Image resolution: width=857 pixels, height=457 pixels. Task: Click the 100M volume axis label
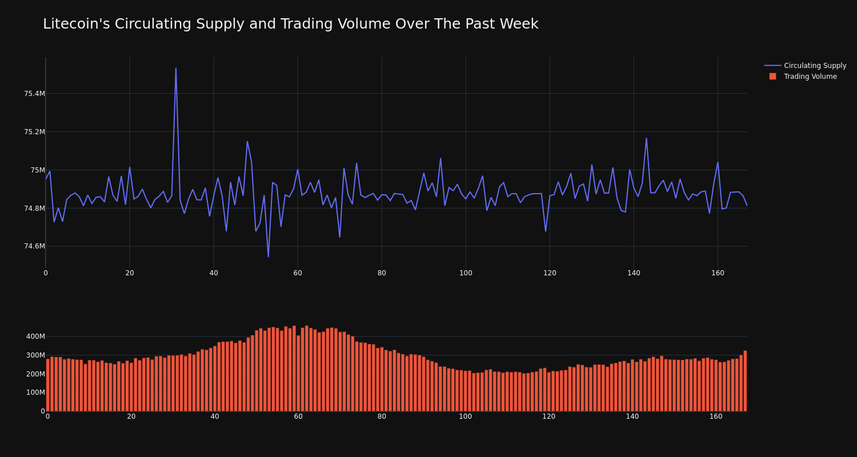click(35, 392)
